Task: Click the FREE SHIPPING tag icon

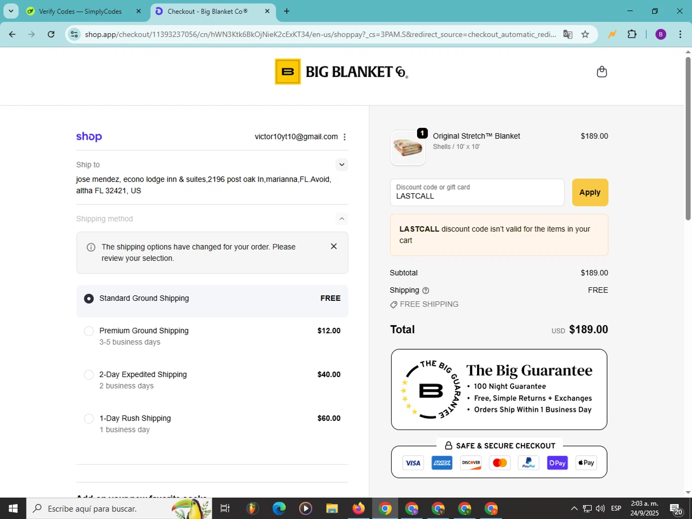Action: (394, 304)
